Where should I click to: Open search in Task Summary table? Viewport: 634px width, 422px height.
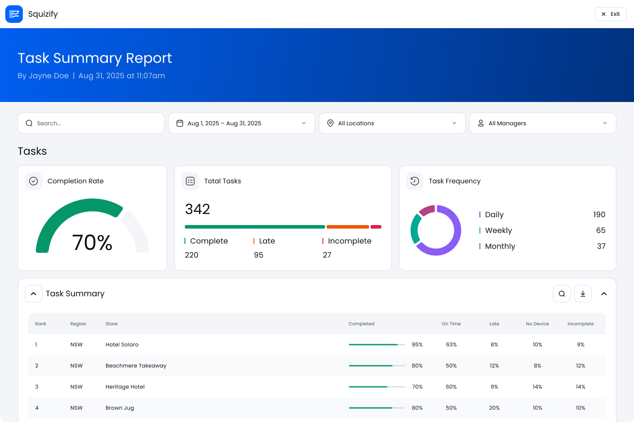[562, 294]
